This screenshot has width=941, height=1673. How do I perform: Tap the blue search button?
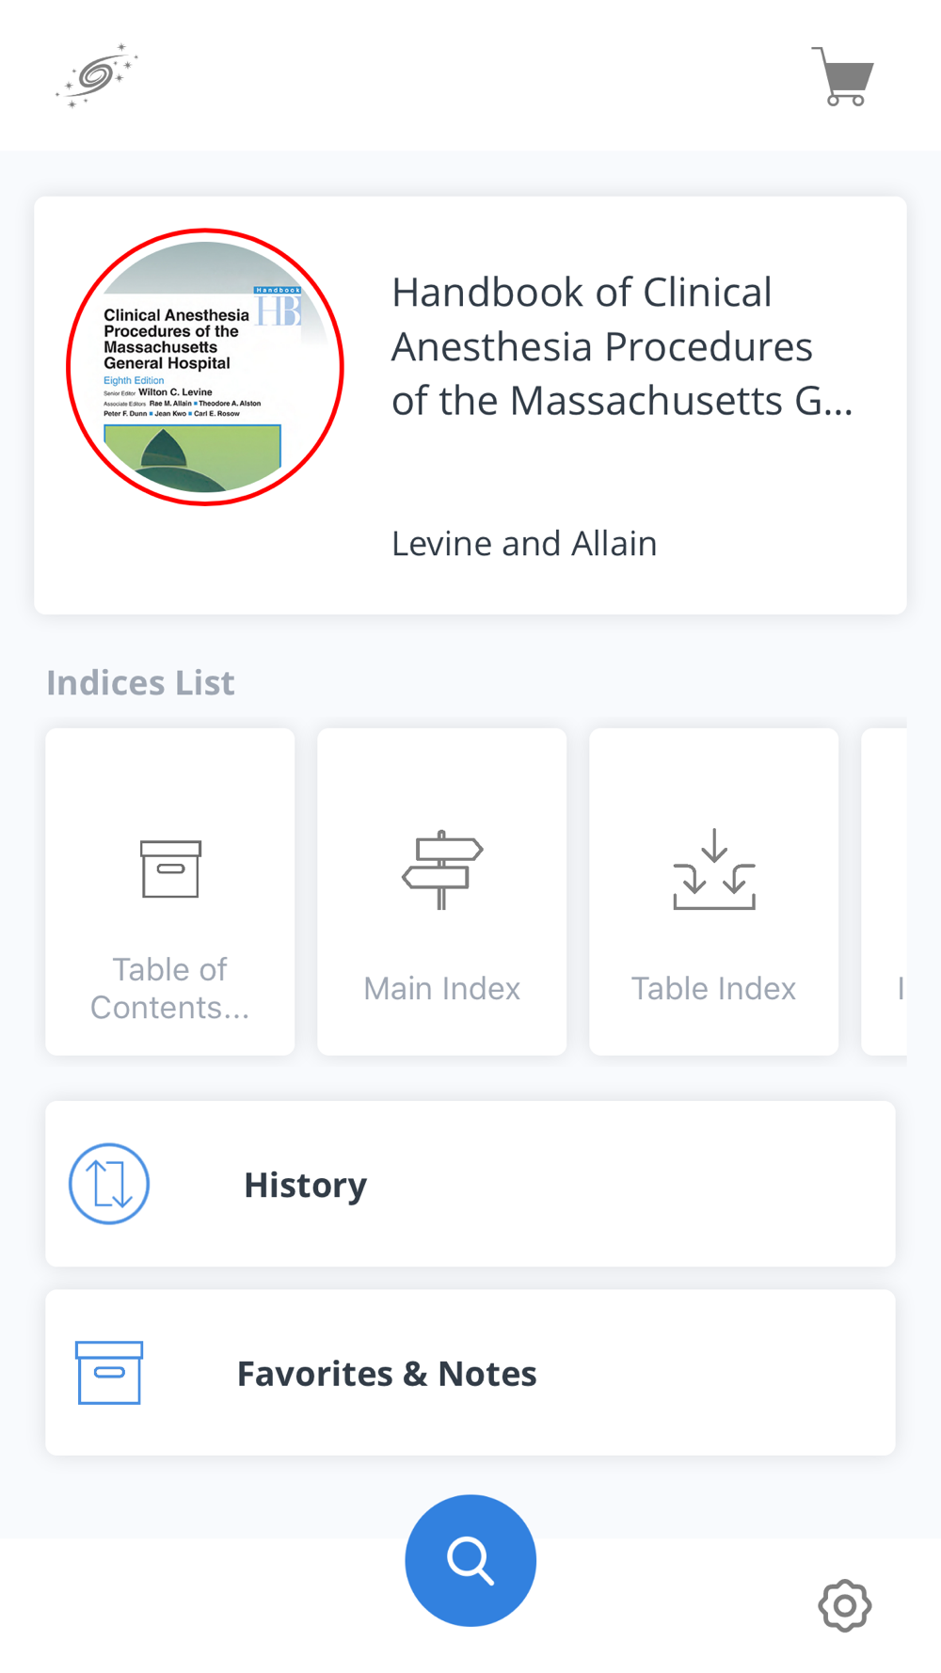[470, 1560]
